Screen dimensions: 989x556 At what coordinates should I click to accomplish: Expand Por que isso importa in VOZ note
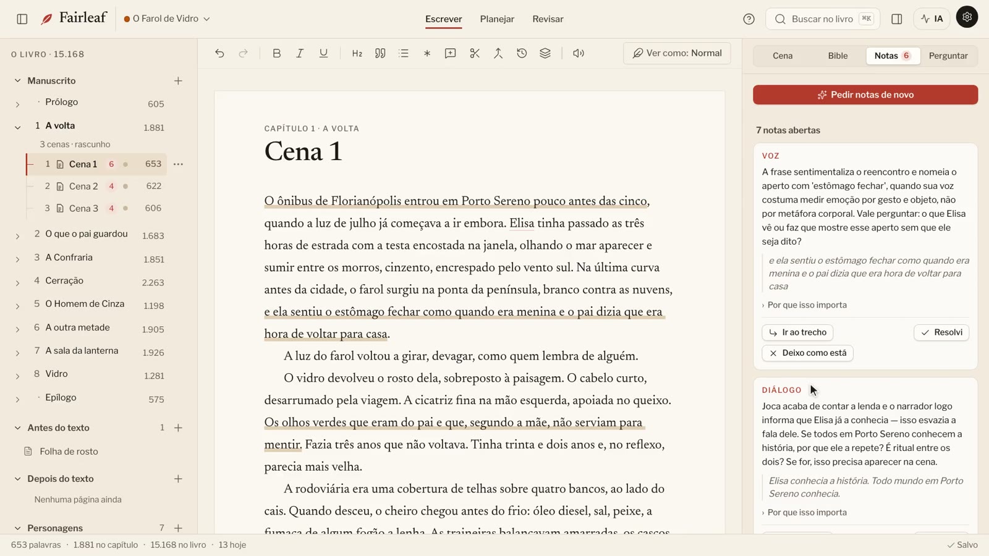point(804,305)
